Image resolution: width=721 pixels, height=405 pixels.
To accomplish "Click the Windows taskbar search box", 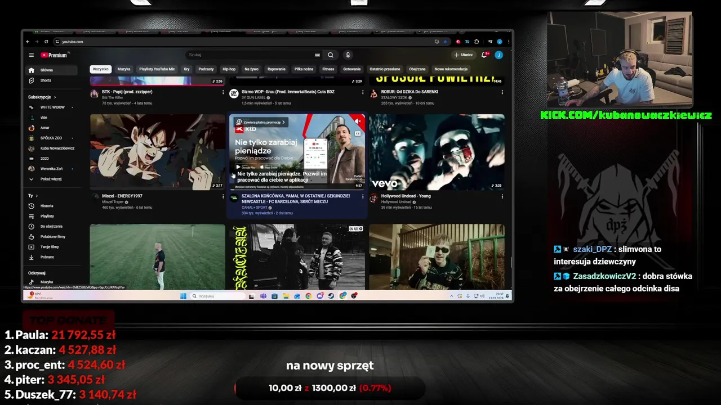I will point(217,296).
